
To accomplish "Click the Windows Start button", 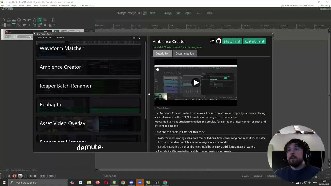I will tap(4, 183).
